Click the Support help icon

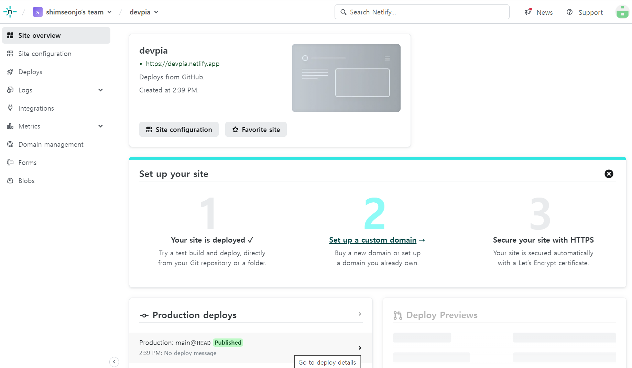[x=570, y=12]
